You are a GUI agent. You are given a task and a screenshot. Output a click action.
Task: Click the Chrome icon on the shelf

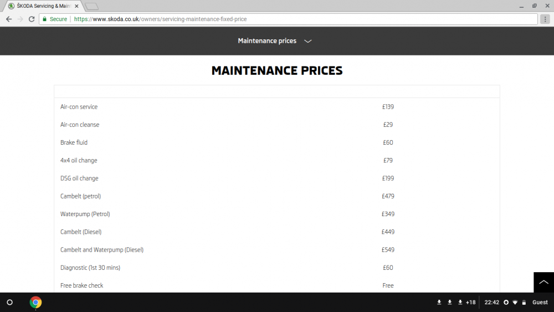(35, 303)
